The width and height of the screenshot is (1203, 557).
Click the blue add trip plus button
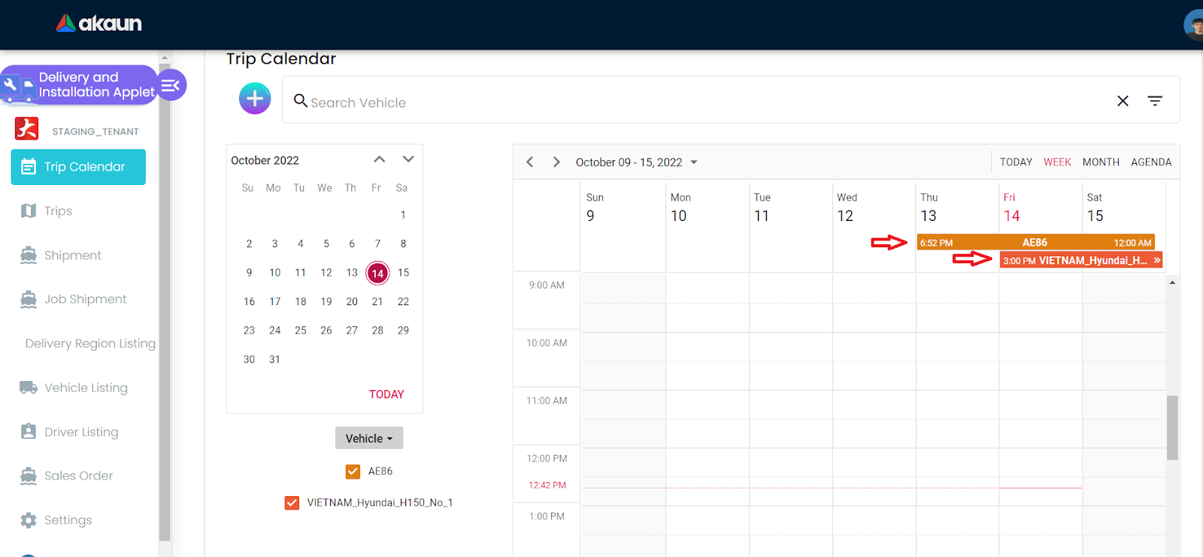tap(255, 98)
